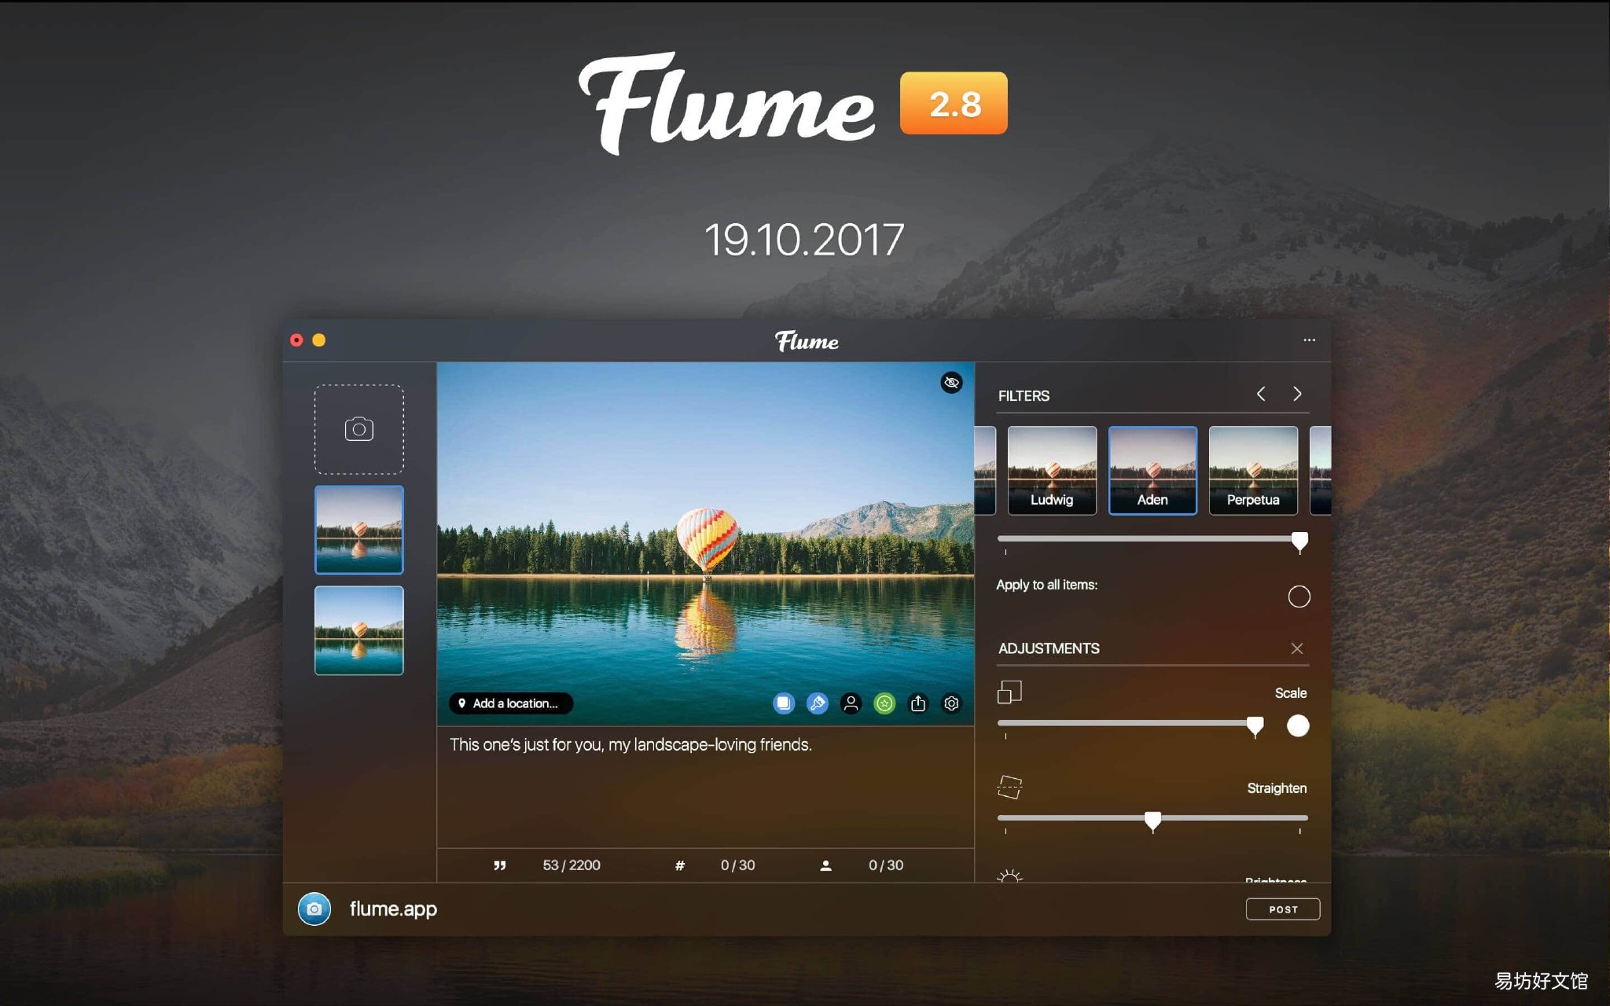
Task: Click the Scale adjustment icon
Action: [x=1009, y=692]
